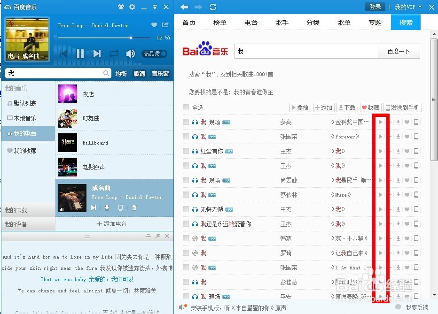Toggle the 歌词 lyrics button

(140, 74)
